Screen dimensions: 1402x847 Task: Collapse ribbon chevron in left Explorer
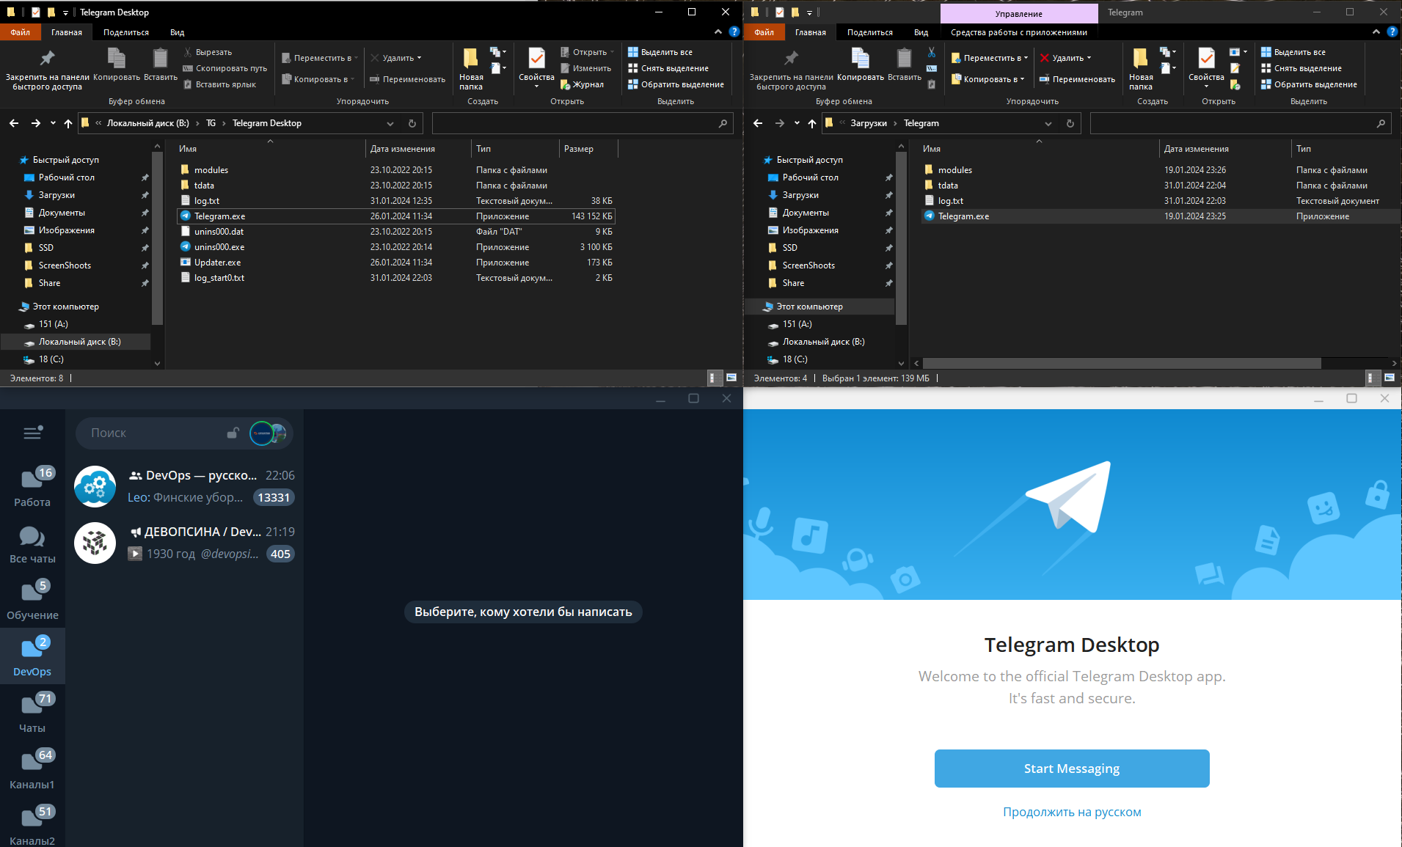point(718,32)
